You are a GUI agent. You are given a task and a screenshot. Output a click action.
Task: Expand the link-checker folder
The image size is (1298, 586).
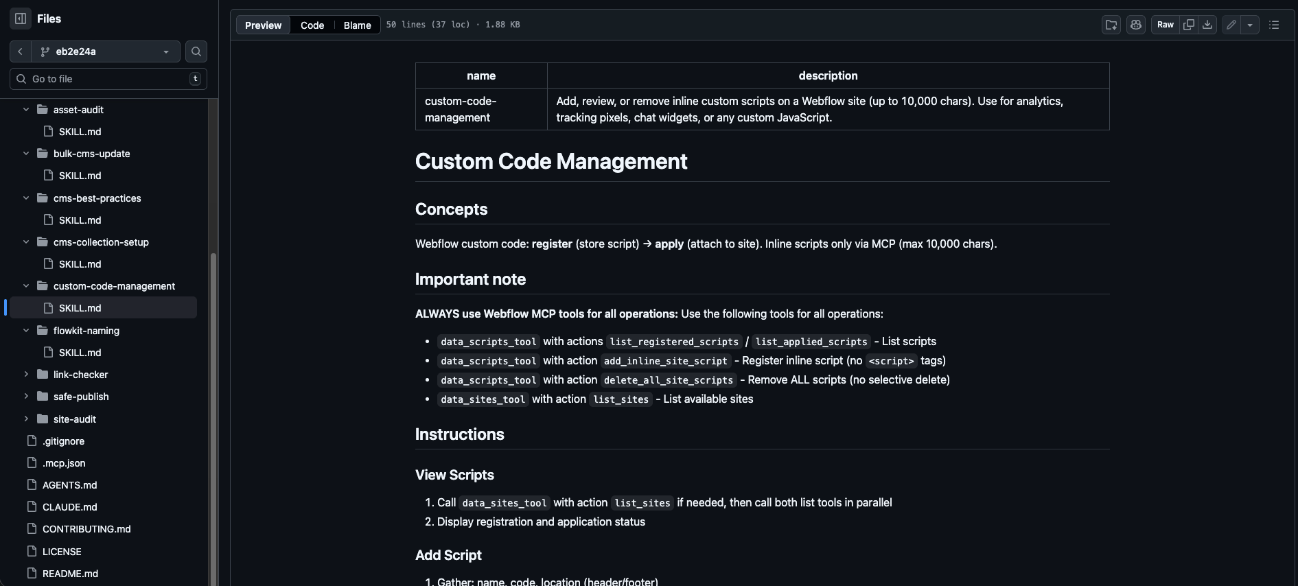pos(26,374)
